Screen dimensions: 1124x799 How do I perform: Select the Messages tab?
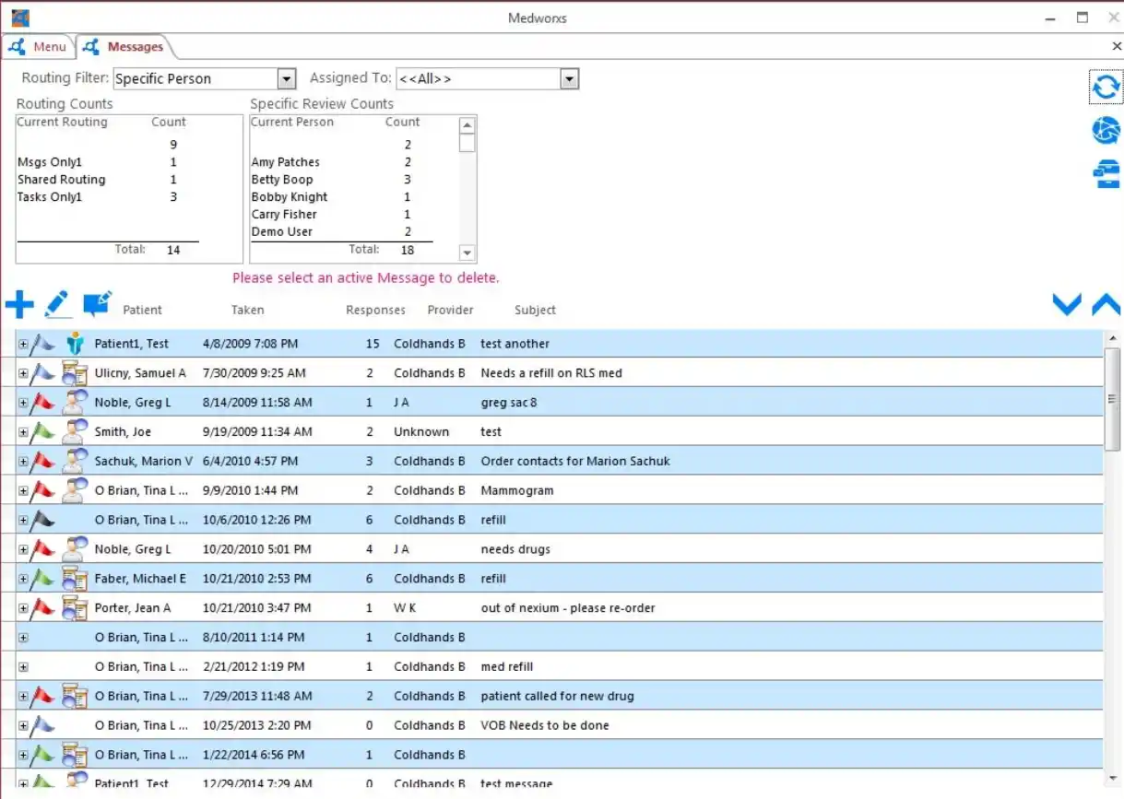[x=124, y=46]
